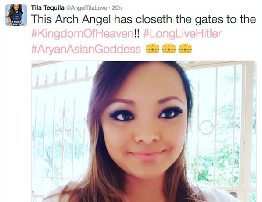Open the #KingdomOfHeaven hashtag
This screenshot has width=262, height=202.
click(83, 34)
